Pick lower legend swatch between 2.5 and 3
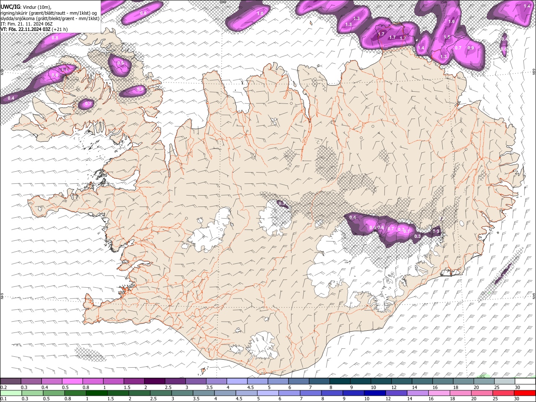The height and width of the screenshot is (402, 536). tap(161, 393)
